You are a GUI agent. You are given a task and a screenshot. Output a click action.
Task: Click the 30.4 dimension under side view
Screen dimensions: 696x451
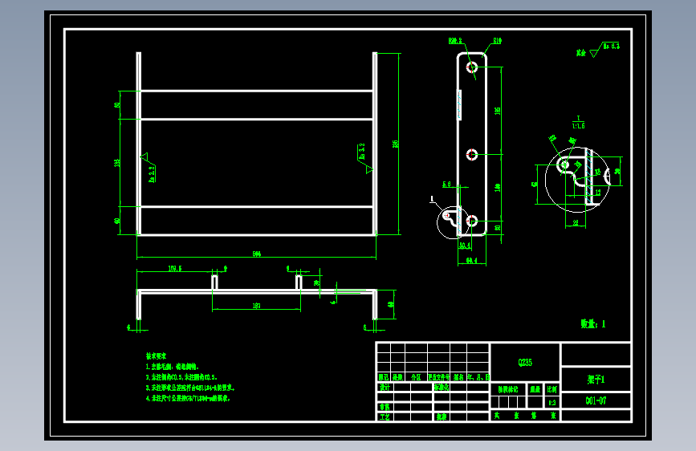pos(465,245)
